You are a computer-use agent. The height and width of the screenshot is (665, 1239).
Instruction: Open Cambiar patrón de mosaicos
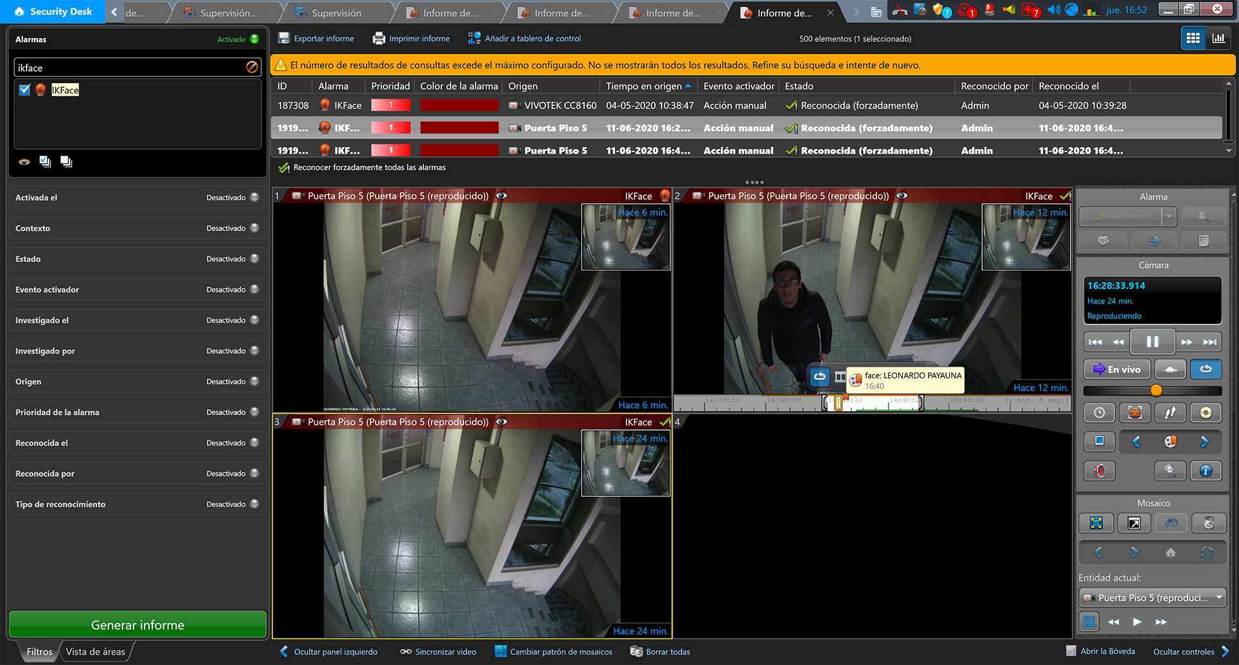[554, 651]
